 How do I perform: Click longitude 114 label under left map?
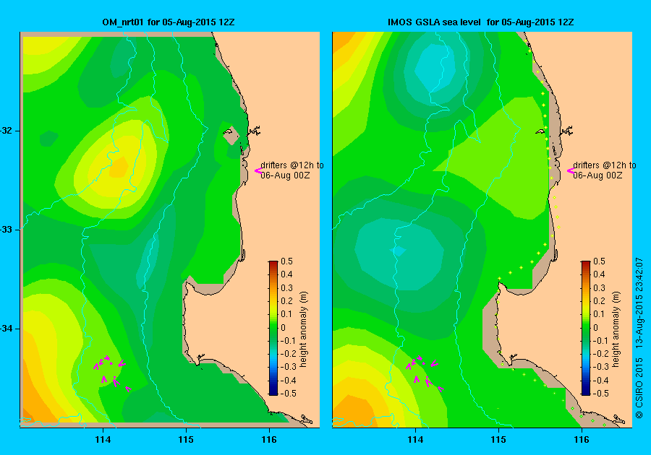[103, 440]
